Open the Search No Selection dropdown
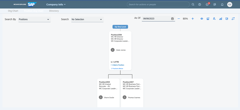The width and height of the screenshot is (240, 110). (x=87, y=19)
